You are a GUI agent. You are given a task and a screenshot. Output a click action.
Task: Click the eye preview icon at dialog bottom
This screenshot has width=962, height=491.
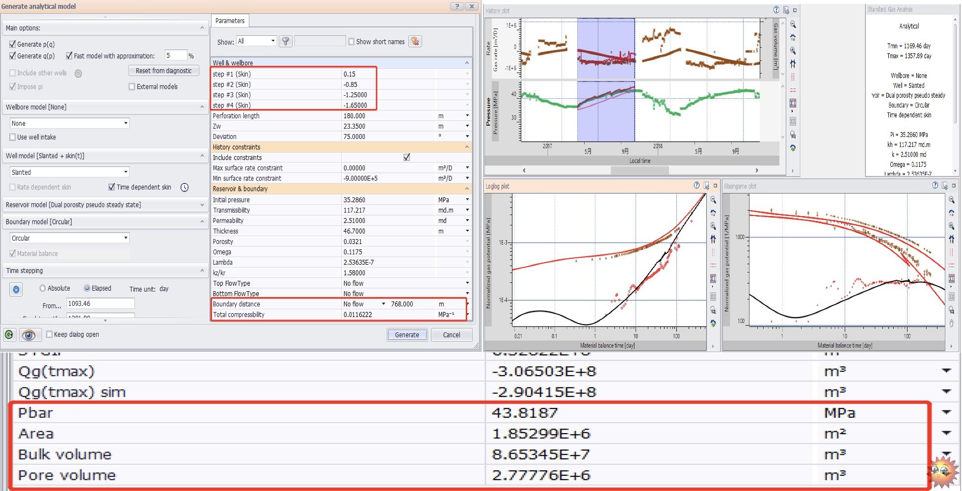click(x=29, y=335)
